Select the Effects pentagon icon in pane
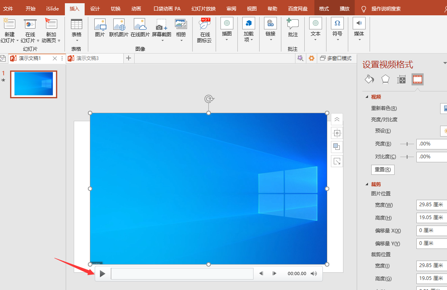The image size is (447, 290). [x=385, y=79]
